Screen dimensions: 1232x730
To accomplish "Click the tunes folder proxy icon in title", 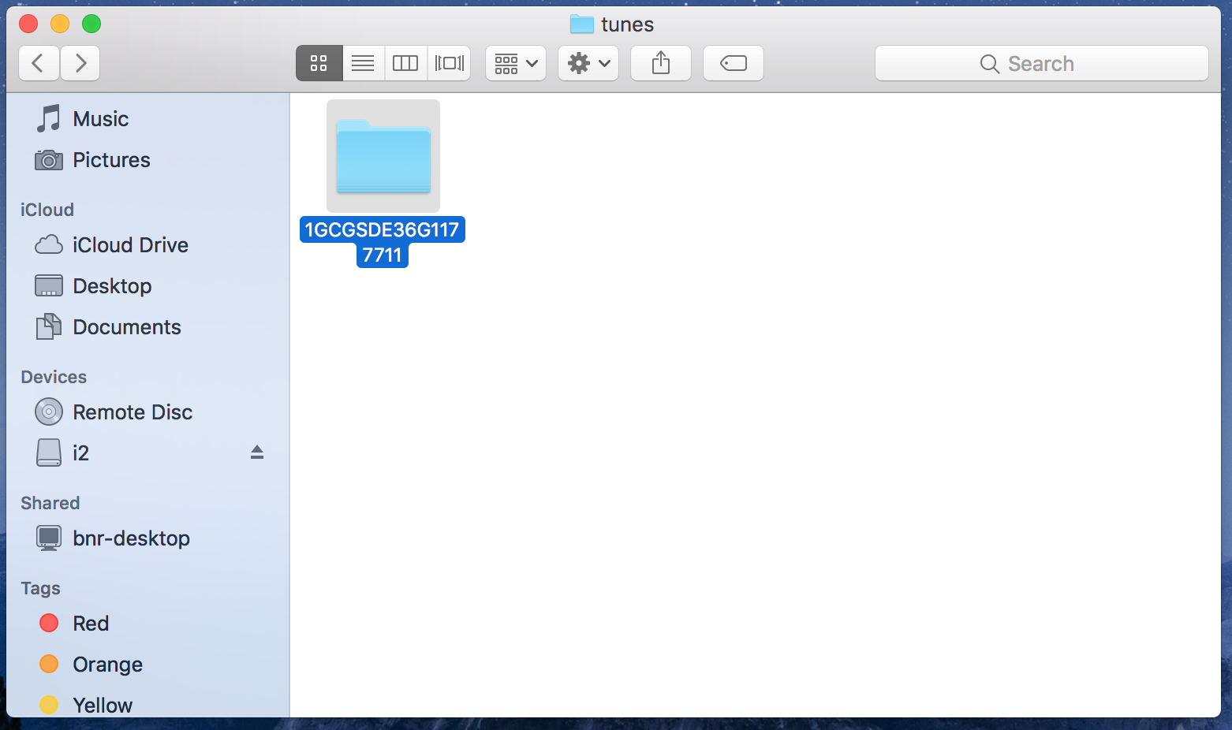I will [582, 24].
